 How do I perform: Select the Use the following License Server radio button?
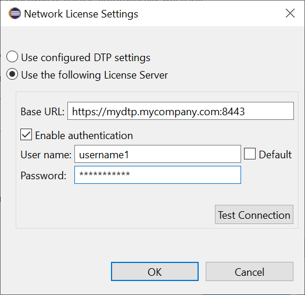tap(12, 74)
